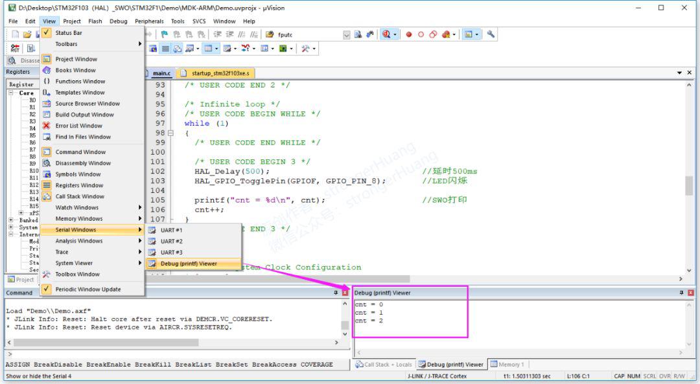
Task: Switch to the startup_stm32f103xe.s tab
Action: [x=216, y=73]
